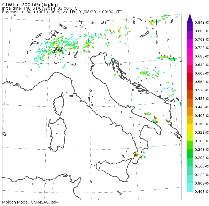Click the 0.80E-03 legend label
The image size is (209, 206).
pyautogui.click(x=202, y=31)
